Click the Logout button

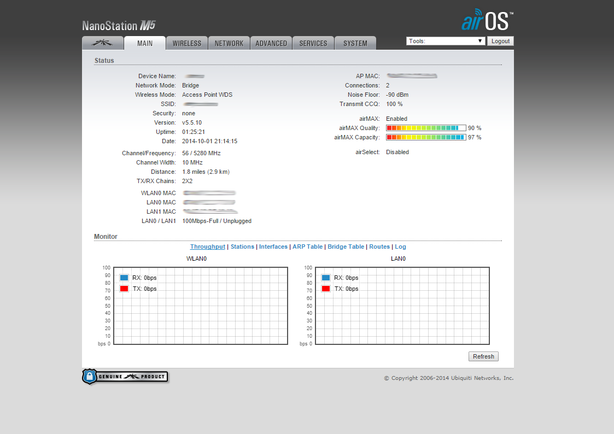coord(500,41)
